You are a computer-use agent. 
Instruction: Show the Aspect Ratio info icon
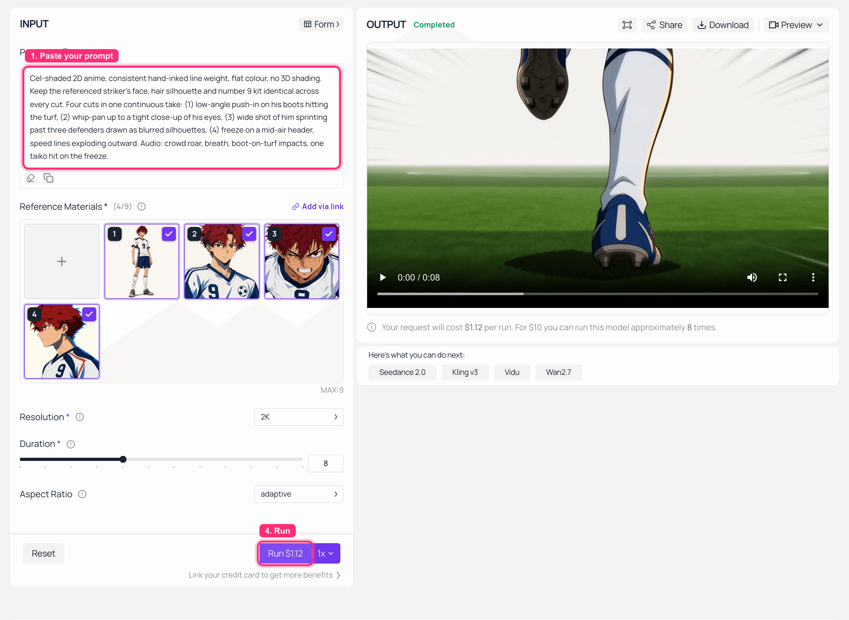82,494
